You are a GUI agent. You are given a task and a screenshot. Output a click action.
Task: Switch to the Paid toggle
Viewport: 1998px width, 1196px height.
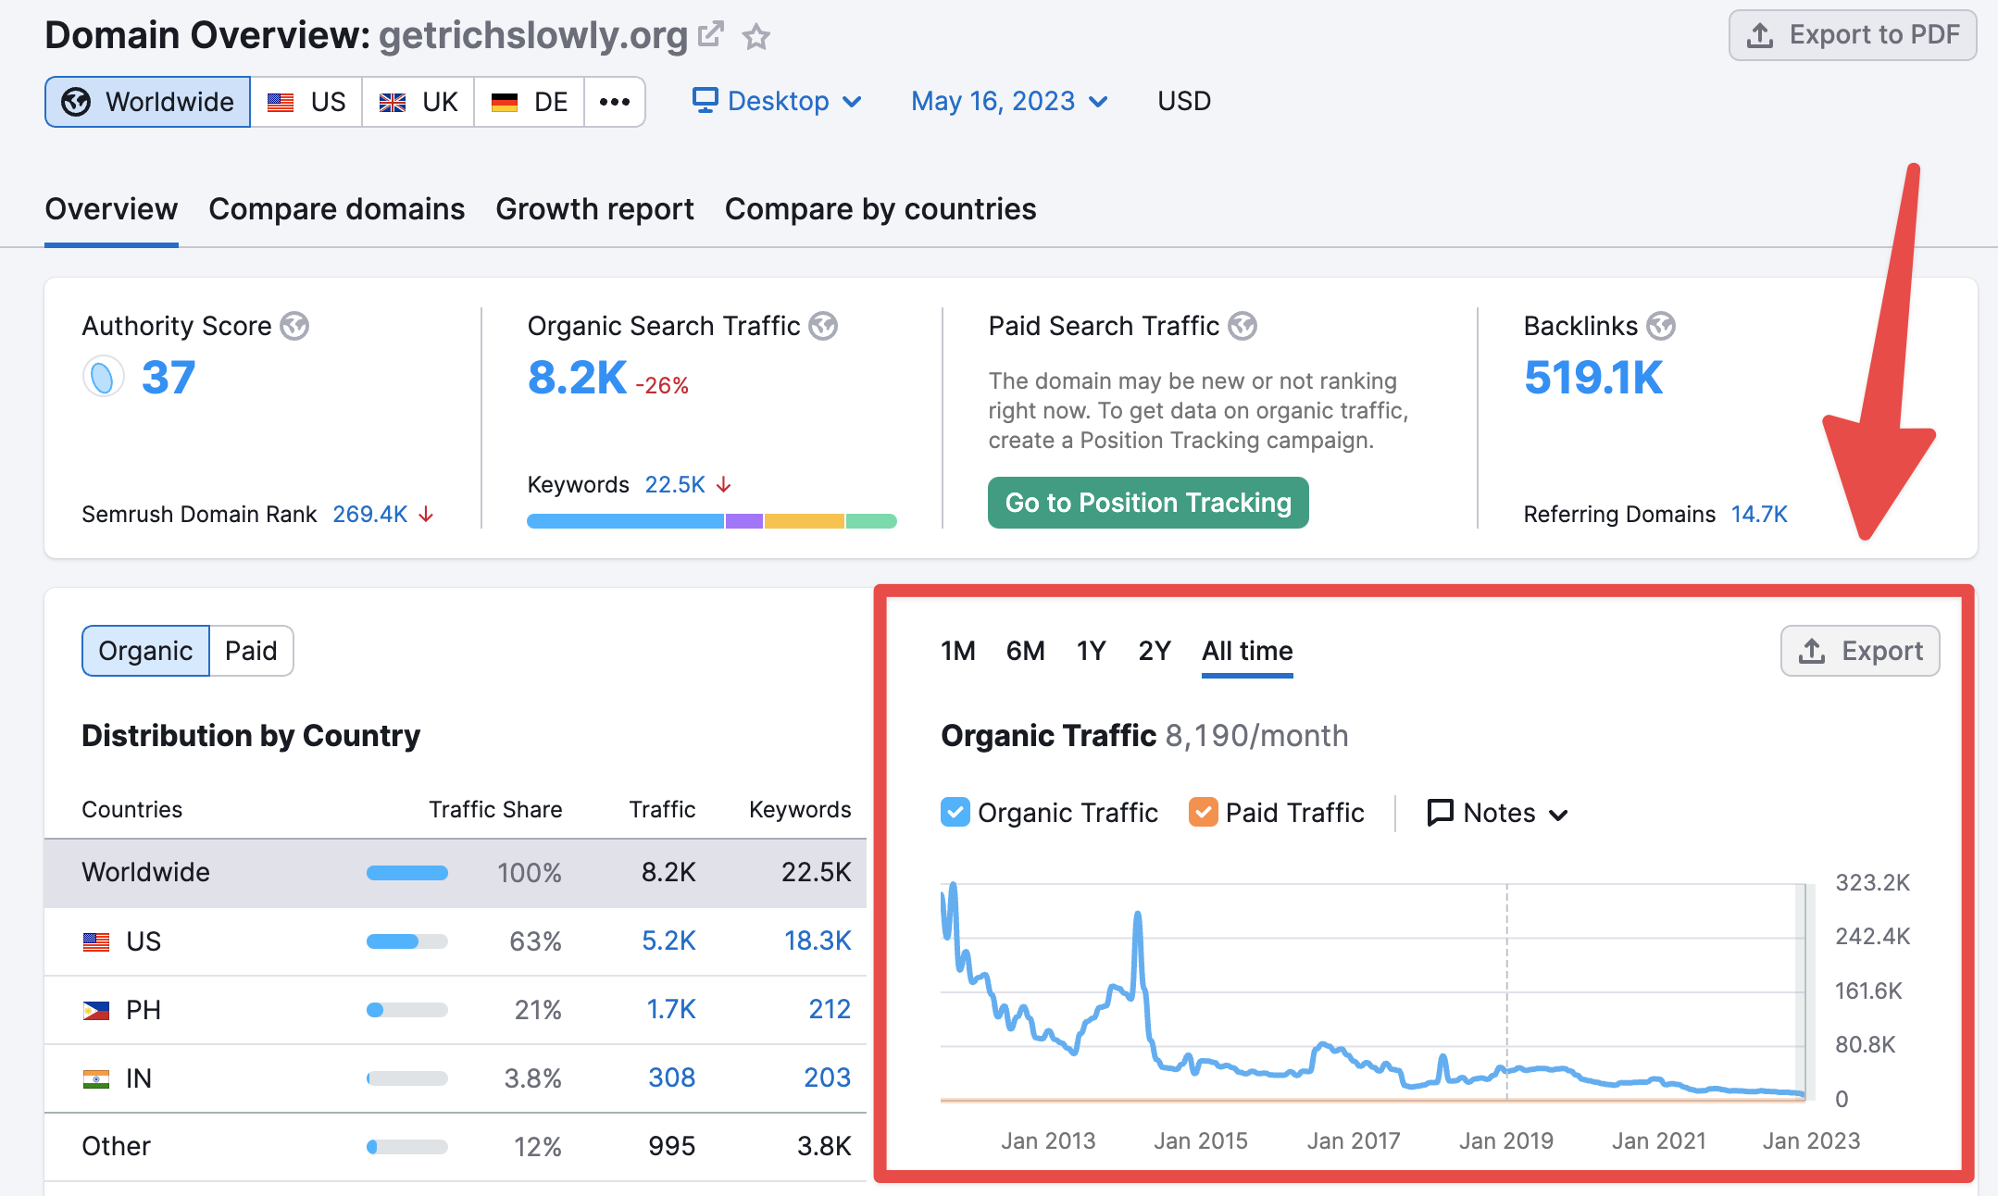[x=251, y=651]
